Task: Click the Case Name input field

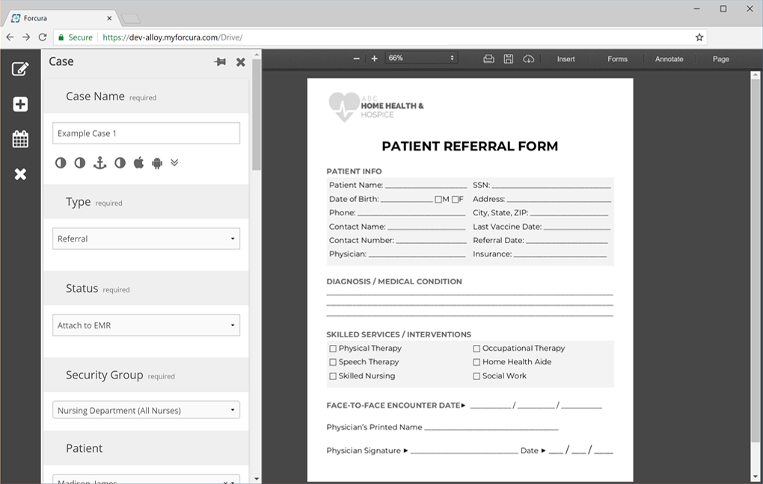Action: tap(146, 133)
